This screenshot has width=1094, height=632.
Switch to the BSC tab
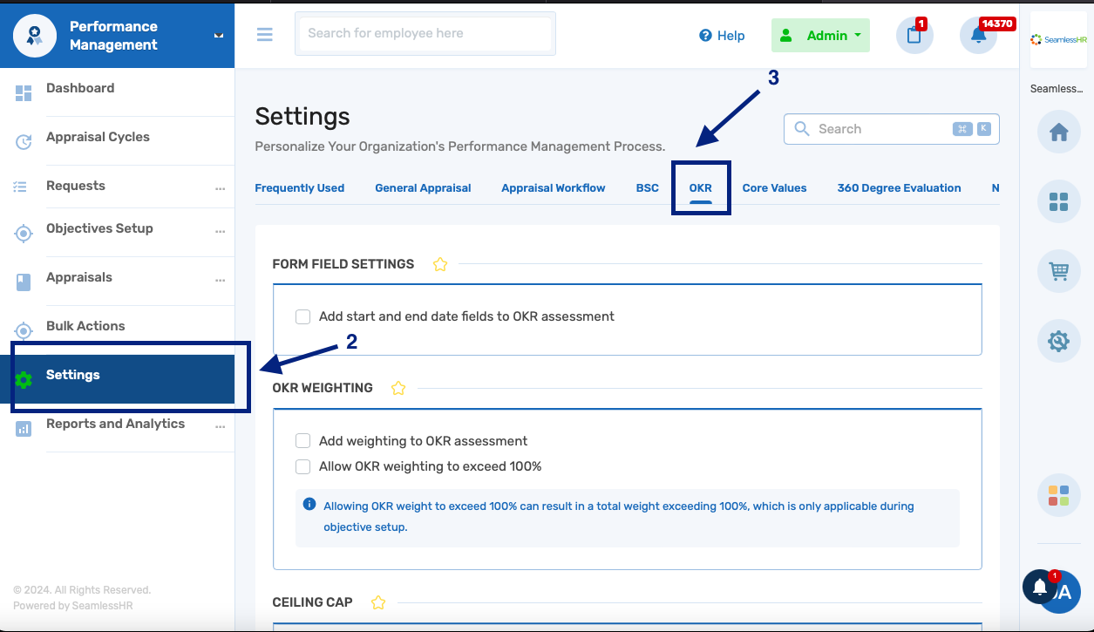click(x=648, y=188)
